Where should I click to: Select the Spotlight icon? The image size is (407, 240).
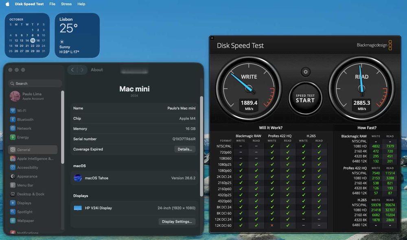pyautogui.click(x=13, y=212)
